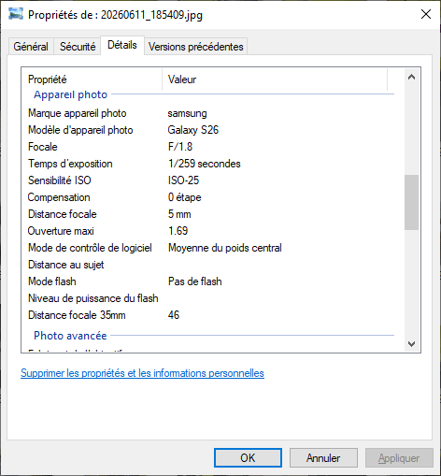Select Distance focale 35mm property

77,315
